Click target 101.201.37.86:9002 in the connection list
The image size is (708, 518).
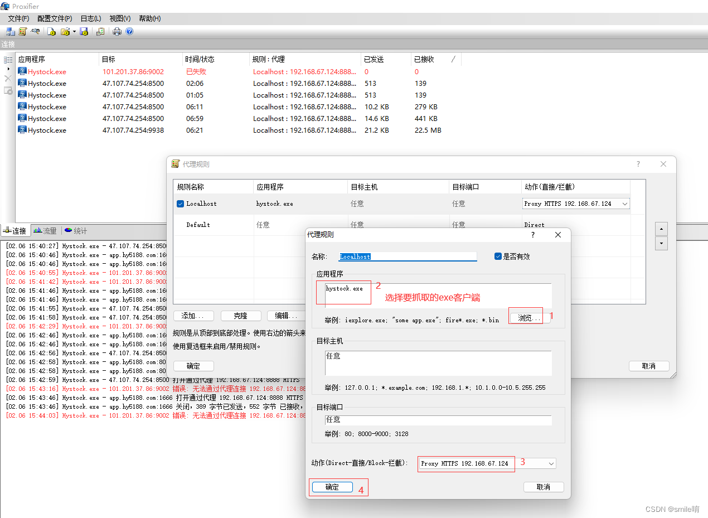133,71
